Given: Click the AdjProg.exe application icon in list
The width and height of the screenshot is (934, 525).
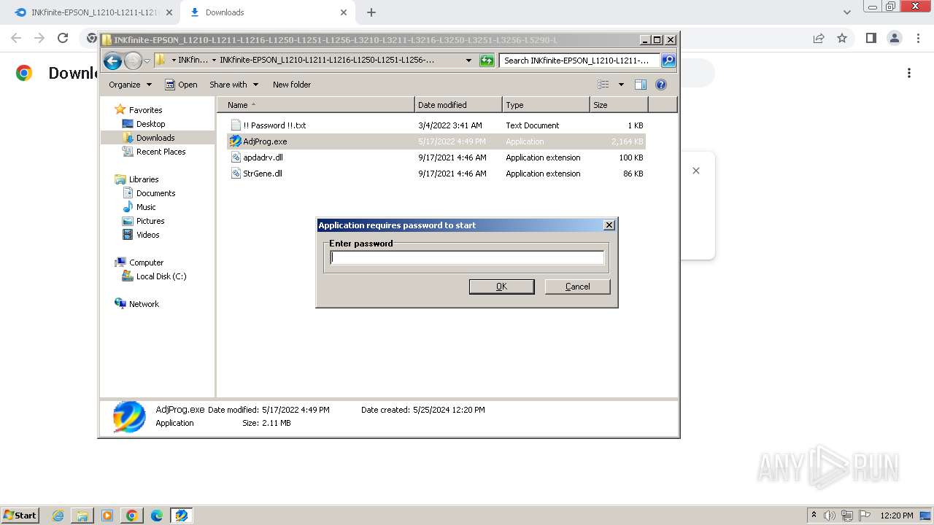Looking at the screenshot, I should coord(236,141).
